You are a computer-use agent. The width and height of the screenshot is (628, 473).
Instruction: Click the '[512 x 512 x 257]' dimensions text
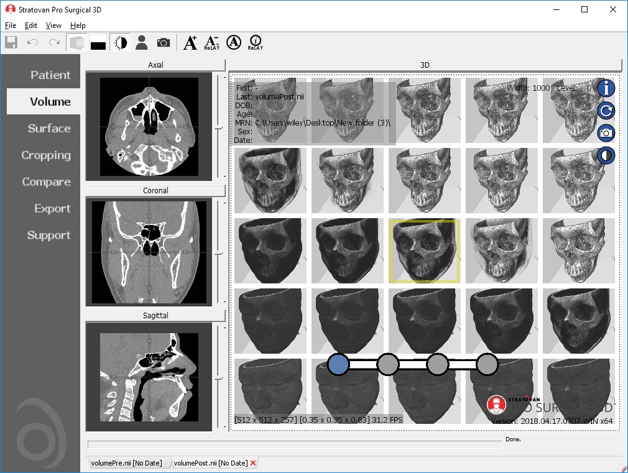(266, 420)
